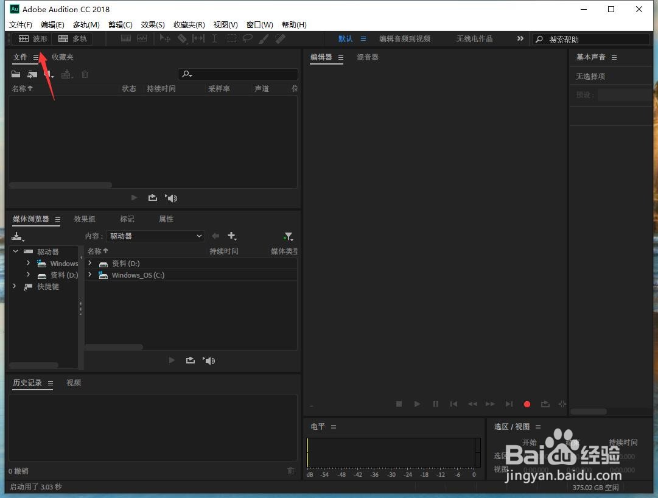Toggle auto-play speaker icon in Media Browser

coord(209,360)
